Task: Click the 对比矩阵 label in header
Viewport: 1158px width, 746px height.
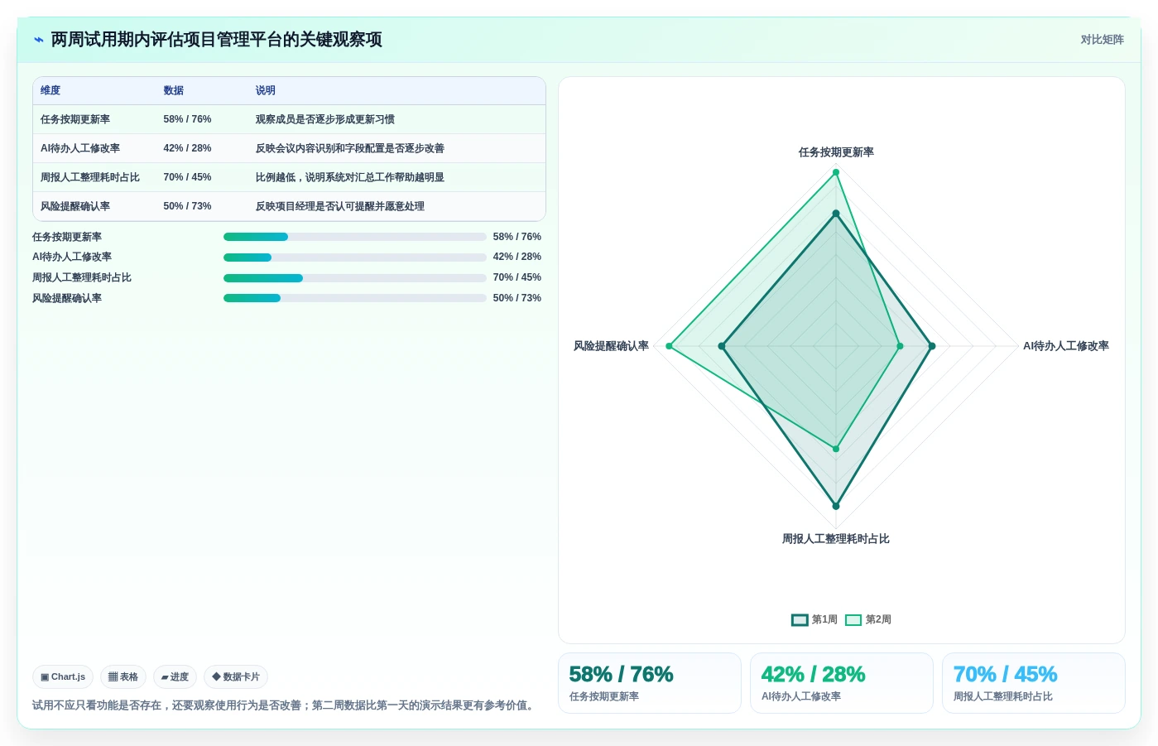Action: [1102, 40]
